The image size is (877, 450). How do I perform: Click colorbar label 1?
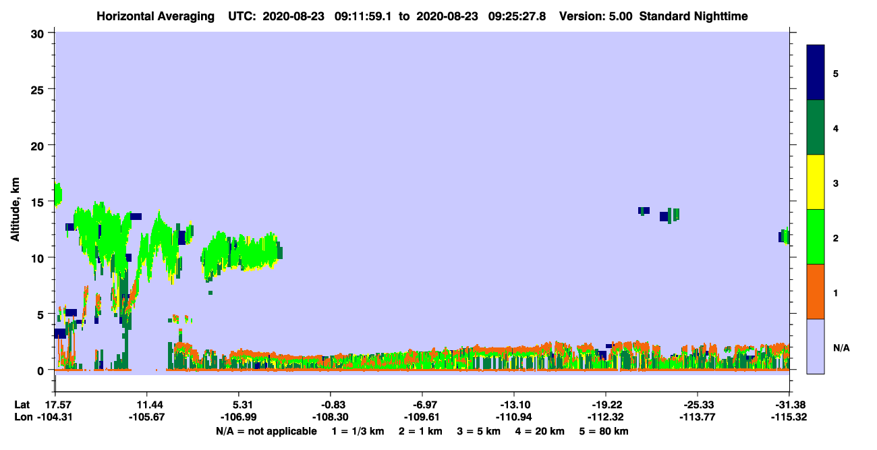pyautogui.click(x=835, y=293)
